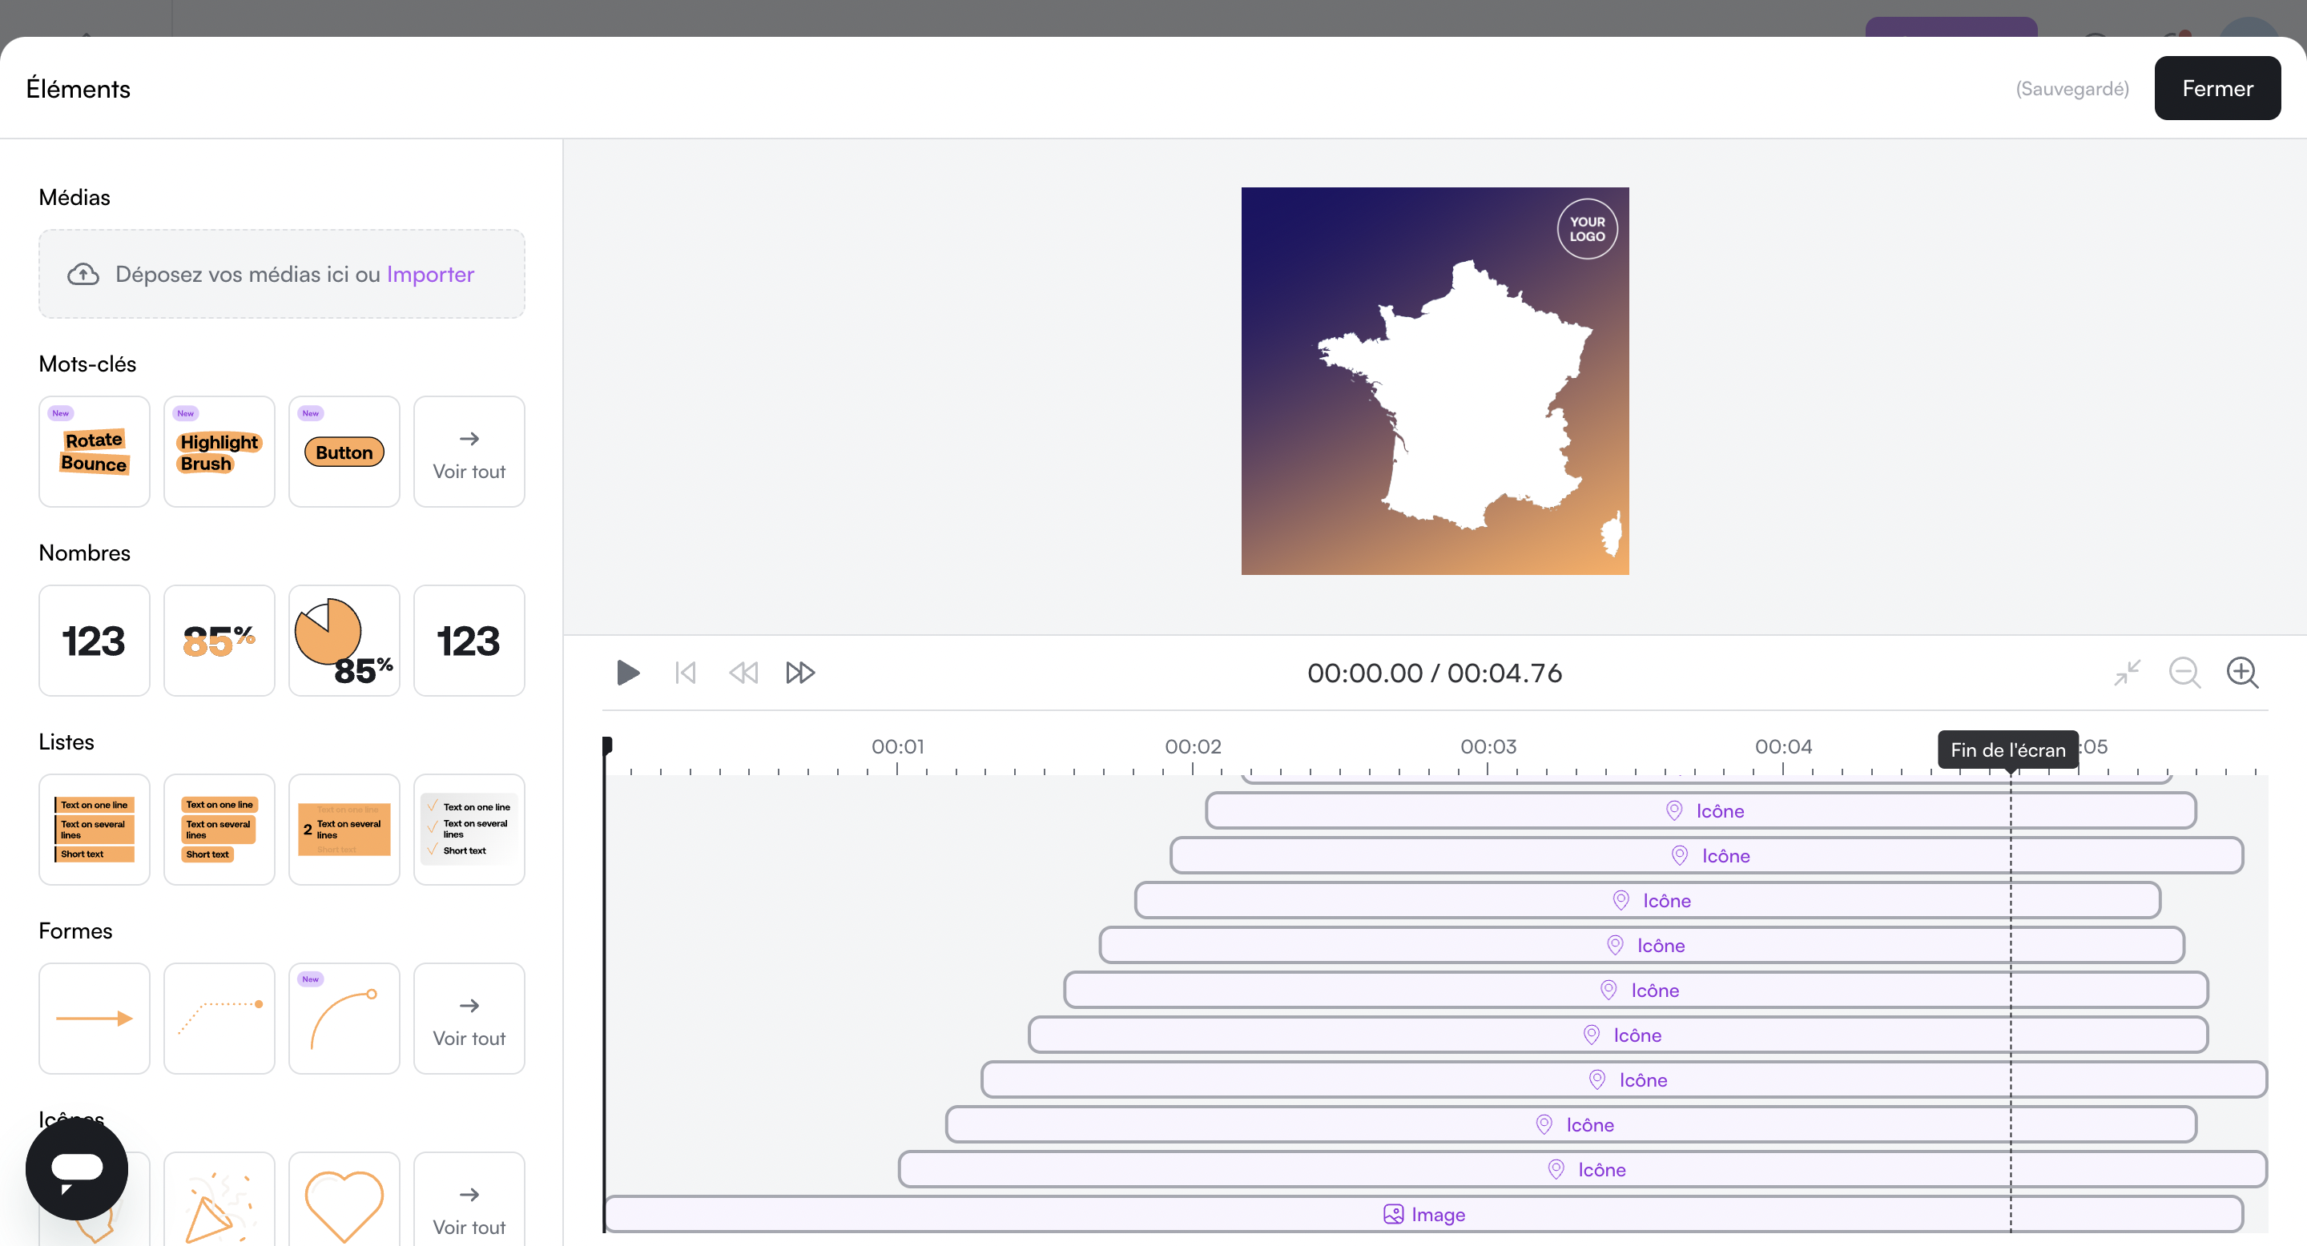Add the Highlight Brush keyword element
The height and width of the screenshot is (1246, 2307).
(x=219, y=451)
